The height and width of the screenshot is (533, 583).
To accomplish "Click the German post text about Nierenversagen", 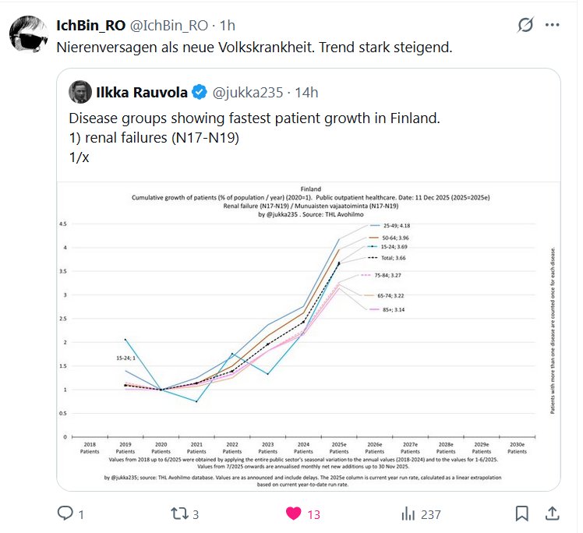I will pos(254,46).
